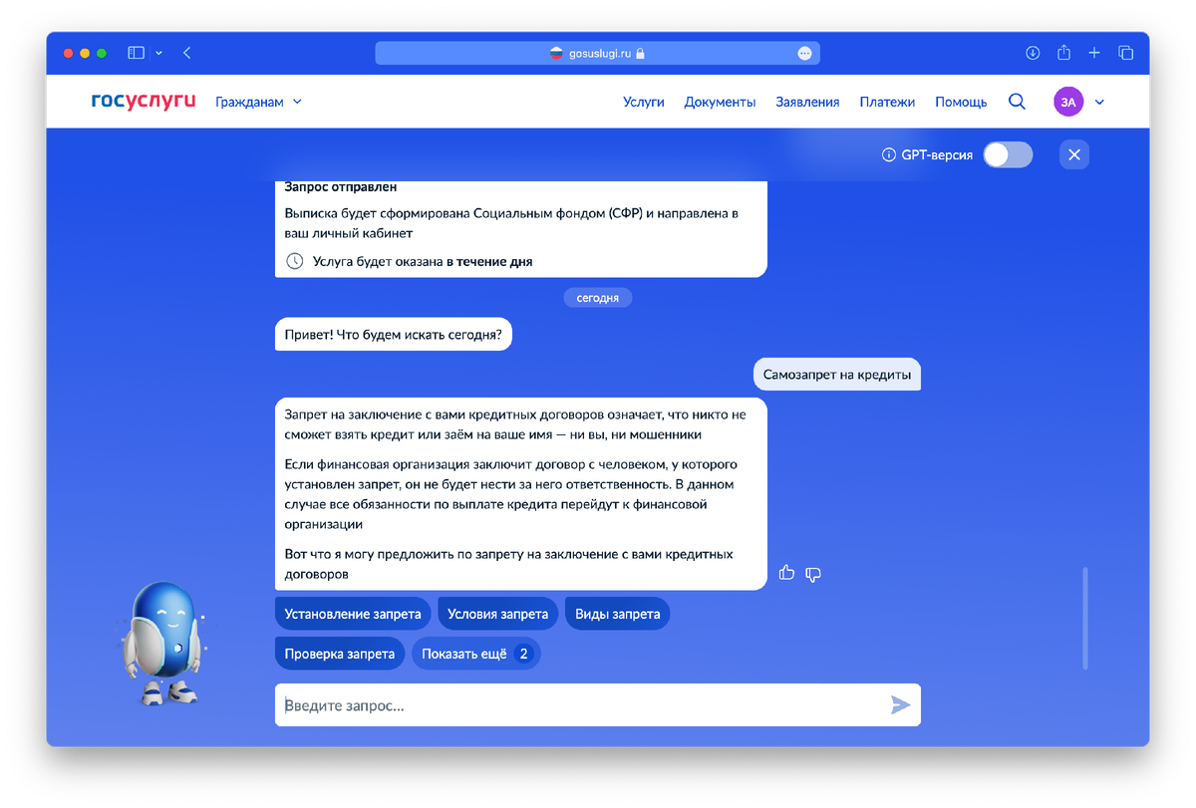Open a new browser tab with plus icon
This screenshot has width=1196, height=808.
pyautogui.click(x=1094, y=52)
